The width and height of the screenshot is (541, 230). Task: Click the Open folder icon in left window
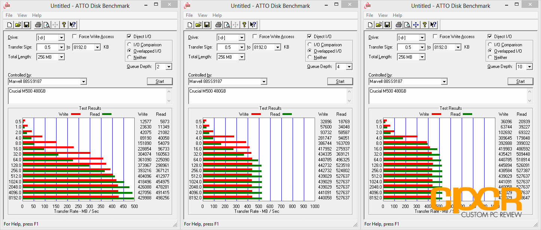(x=18, y=25)
